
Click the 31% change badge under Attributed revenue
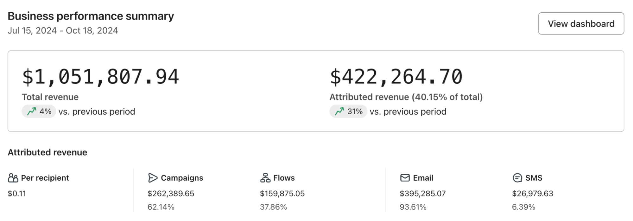[x=349, y=111]
